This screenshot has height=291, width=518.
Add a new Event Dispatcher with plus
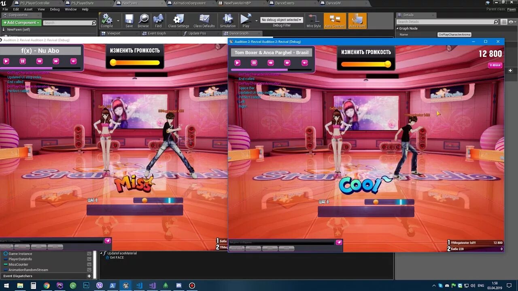tap(89, 276)
